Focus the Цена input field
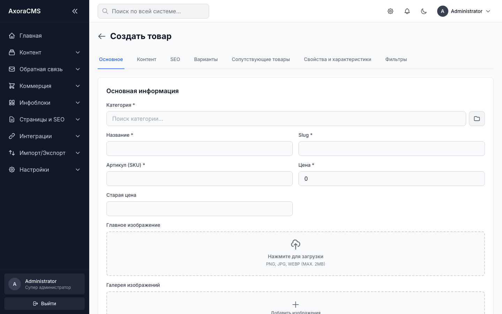This screenshot has height=314, width=502. coord(391,179)
